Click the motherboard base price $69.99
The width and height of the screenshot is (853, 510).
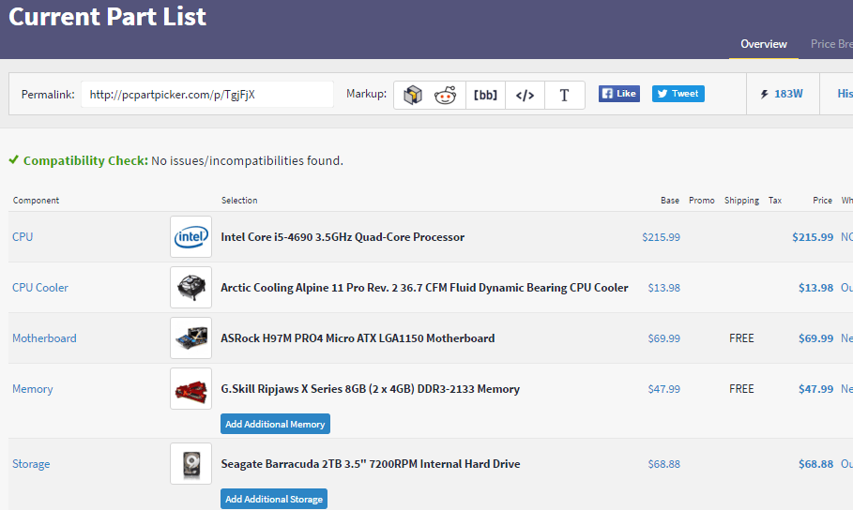click(x=664, y=338)
